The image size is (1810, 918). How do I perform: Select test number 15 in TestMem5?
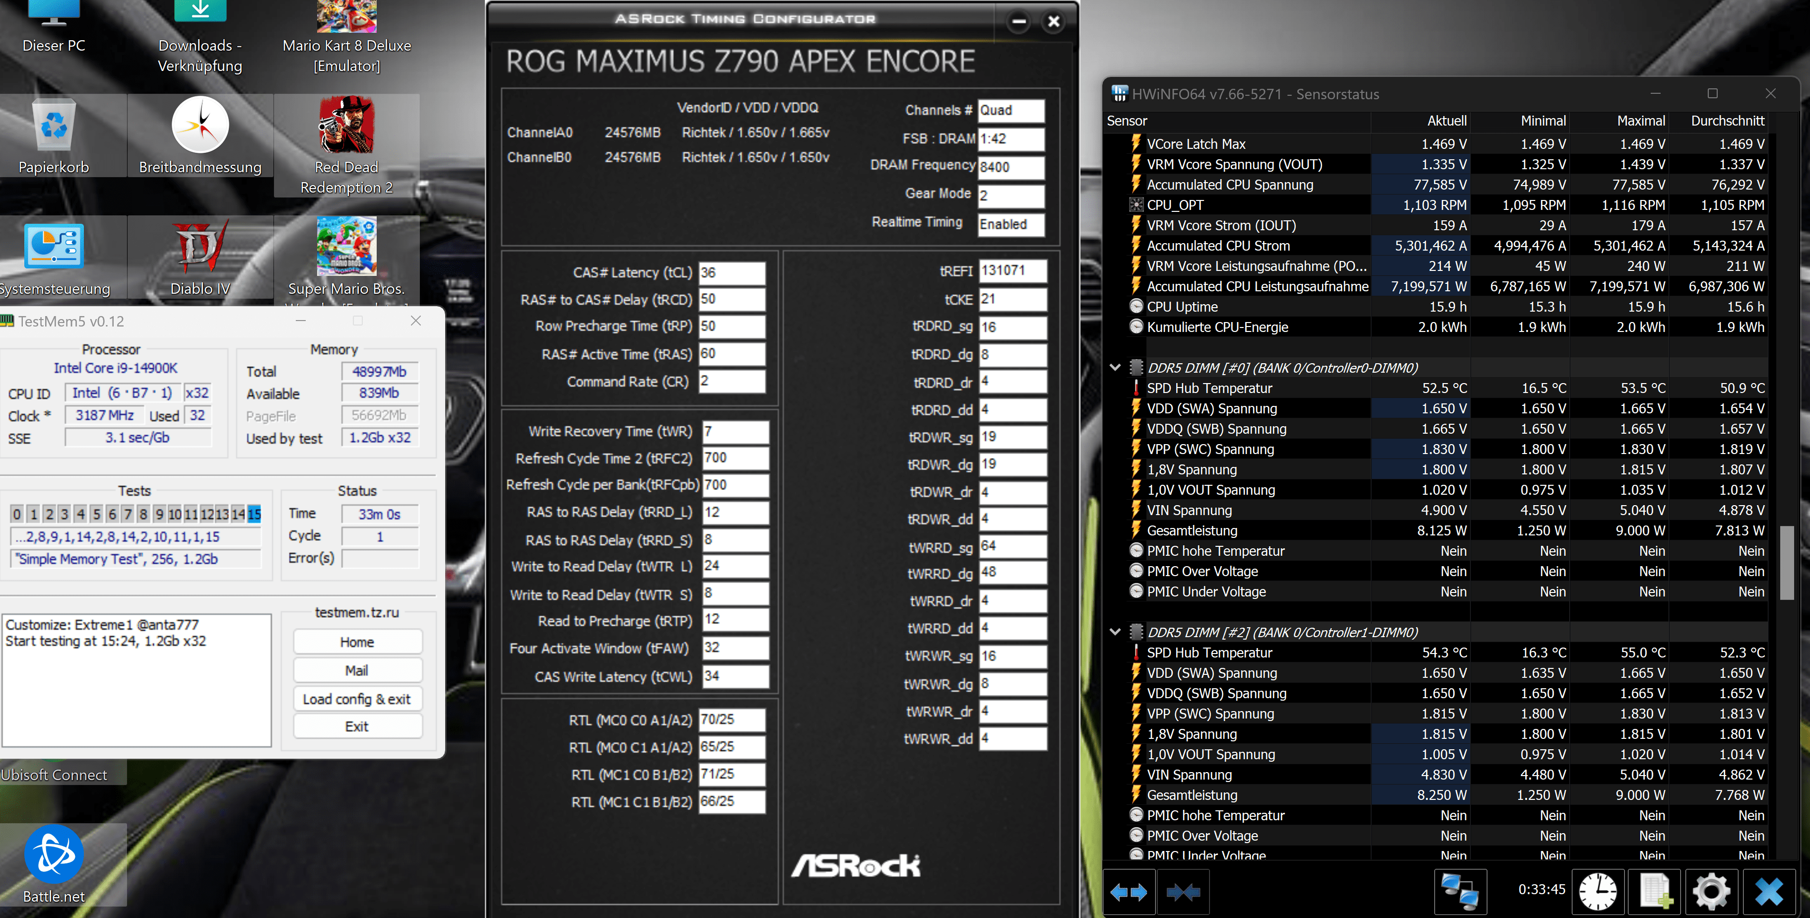255,514
